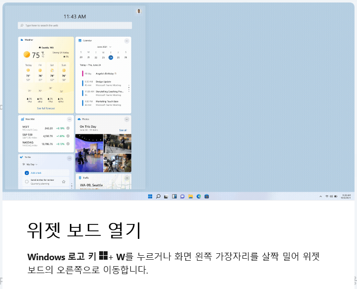Open MSFT stock row
The image size is (357, 289).
pos(46,128)
